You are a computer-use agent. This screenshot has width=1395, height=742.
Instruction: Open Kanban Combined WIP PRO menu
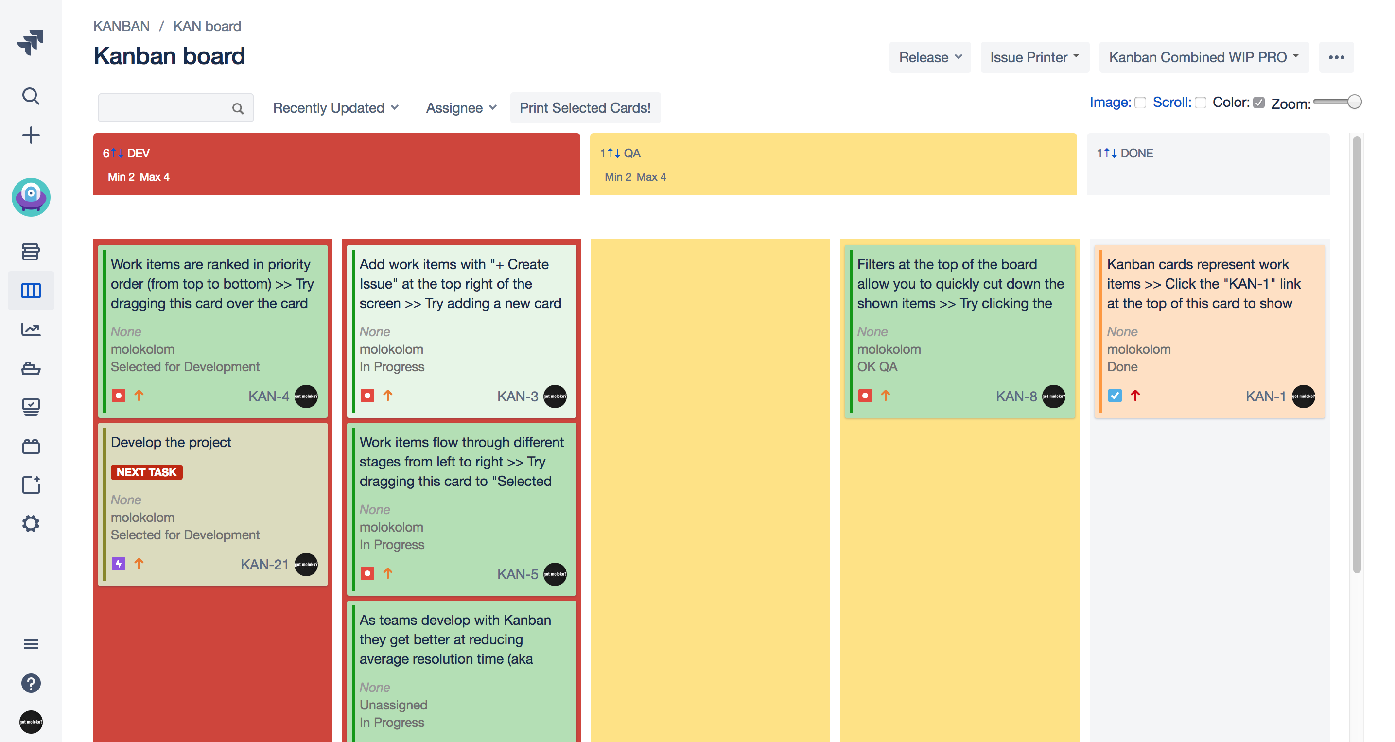tap(1203, 57)
